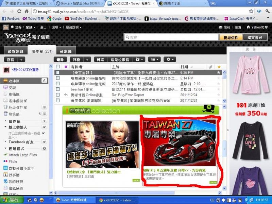
Task: Bookmark this page with the Chrome star
Action: point(251,11)
